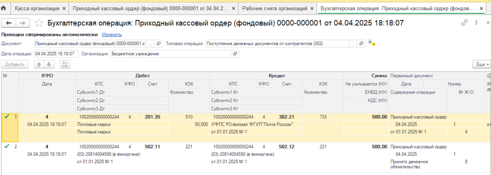Viewport: 491px width, 175px height.
Task: Open the home start page icon
Action: tap(4, 9)
